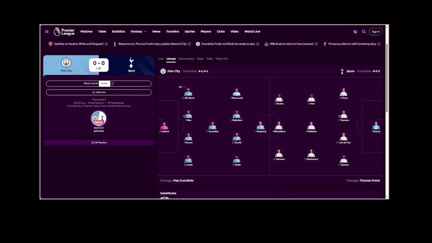
Task: Select Aït-Nouri's player icon
Action: pyautogui.click(x=188, y=92)
